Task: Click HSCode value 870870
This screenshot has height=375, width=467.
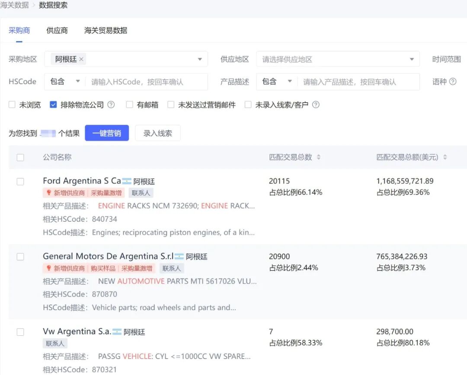Action: [105, 294]
